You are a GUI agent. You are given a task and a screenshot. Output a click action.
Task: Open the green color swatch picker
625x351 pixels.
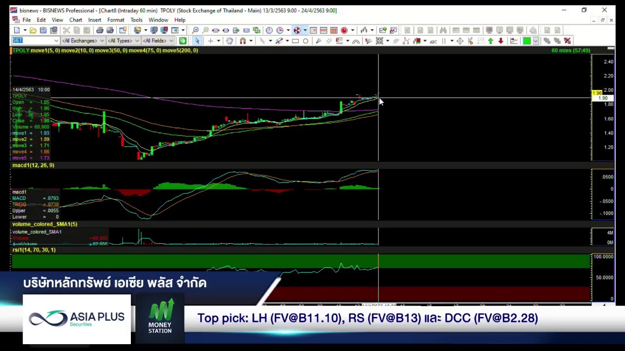(x=527, y=41)
